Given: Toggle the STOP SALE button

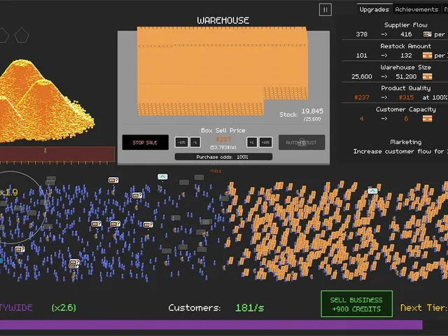Looking at the screenshot, I should [145, 142].
